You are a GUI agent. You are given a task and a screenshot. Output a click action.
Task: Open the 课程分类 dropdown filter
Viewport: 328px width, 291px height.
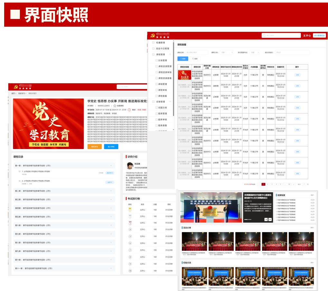227,52
